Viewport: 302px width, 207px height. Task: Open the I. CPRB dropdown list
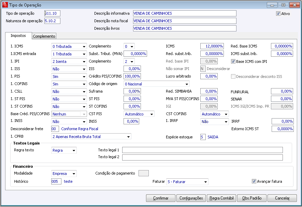128,137
